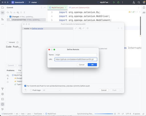The height and width of the screenshot is (116, 146).
Task: Open Commit panel options menu
Action: point(41,8)
